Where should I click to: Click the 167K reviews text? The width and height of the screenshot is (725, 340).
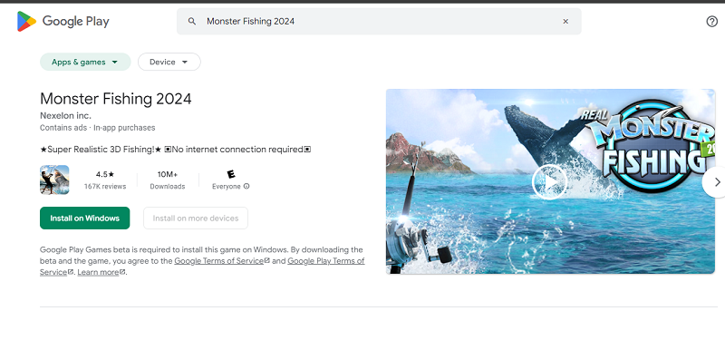point(105,187)
